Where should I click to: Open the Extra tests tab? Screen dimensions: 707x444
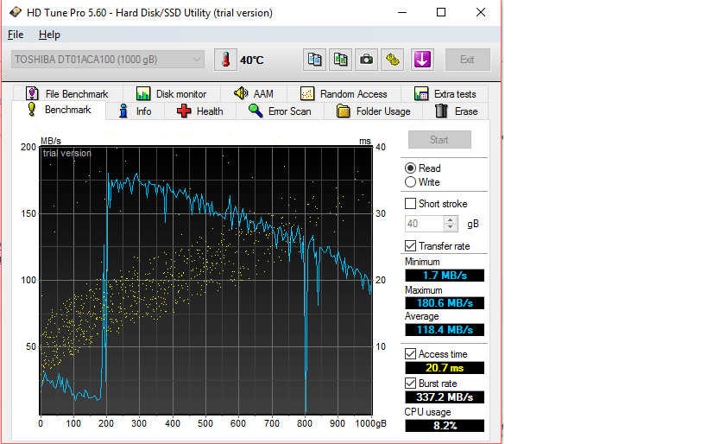pyautogui.click(x=445, y=94)
